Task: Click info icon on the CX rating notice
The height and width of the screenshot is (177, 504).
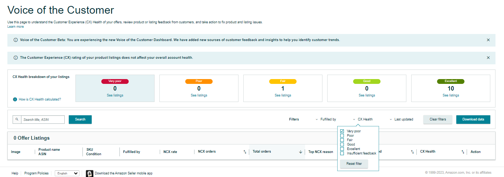Action: tap(16, 58)
